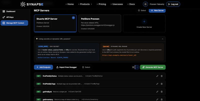Viewport: 200px width, 101px height.
Task: Open API Keys in the sidebar
Action: click(14, 17)
